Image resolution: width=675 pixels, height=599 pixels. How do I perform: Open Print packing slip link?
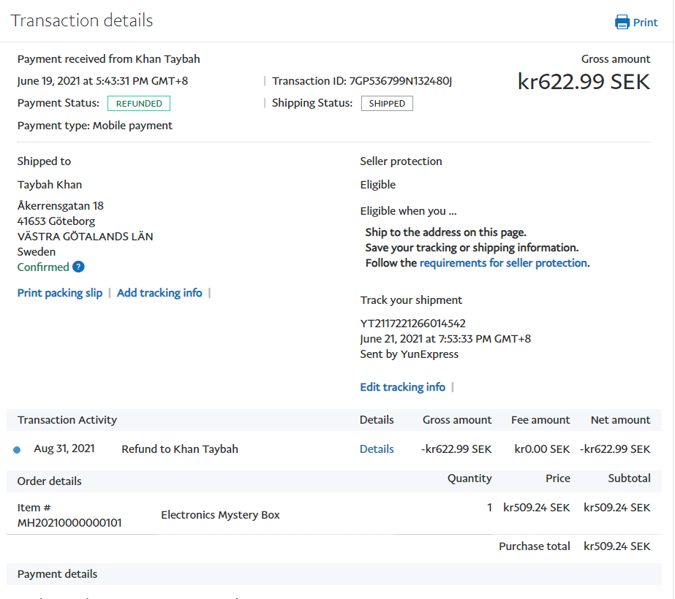60,293
